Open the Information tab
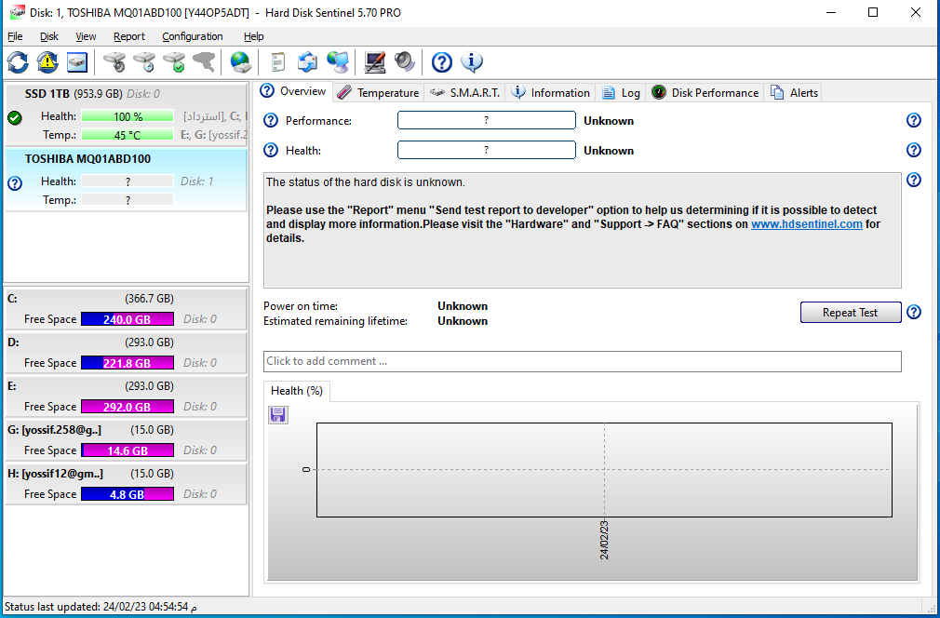Image resolution: width=940 pixels, height=618 pixels. tap(550, 93)
